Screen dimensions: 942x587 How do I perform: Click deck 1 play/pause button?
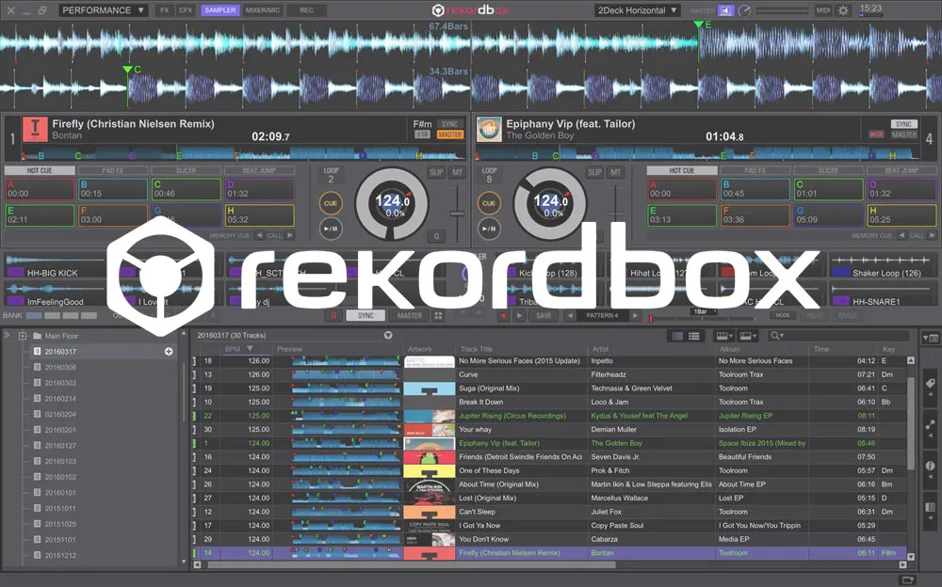(x=331, y=229)
